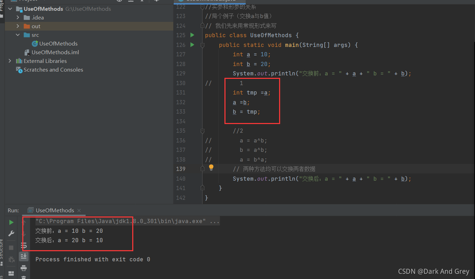This screenshot has height=279, width=475.
Task: Click the UseOfMethods project module folder icon
Action: coord(19,9)
